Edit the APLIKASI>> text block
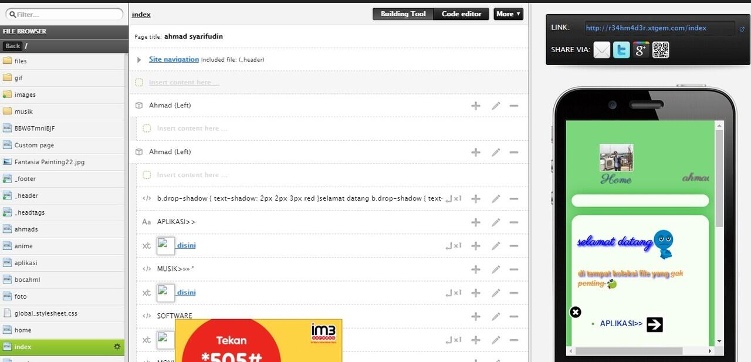 (x=496, y=222)
